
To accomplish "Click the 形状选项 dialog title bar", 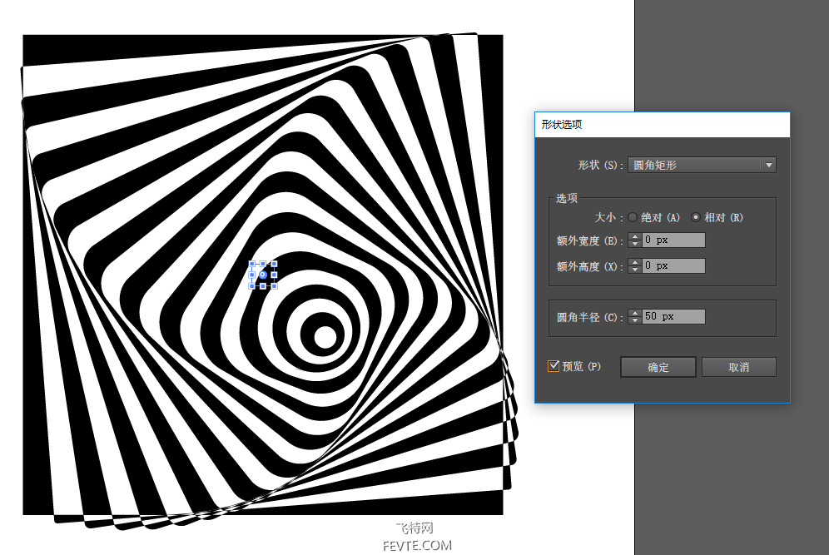I will tap(662, 125).
